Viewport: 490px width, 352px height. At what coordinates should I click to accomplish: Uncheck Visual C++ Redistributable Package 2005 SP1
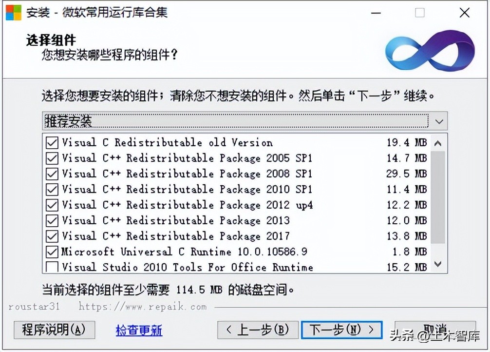tap(53, 158)
